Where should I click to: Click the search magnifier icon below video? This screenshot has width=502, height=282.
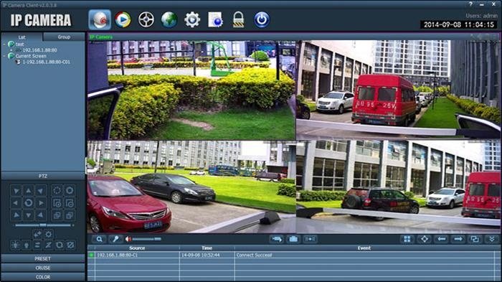click(99, 239)
